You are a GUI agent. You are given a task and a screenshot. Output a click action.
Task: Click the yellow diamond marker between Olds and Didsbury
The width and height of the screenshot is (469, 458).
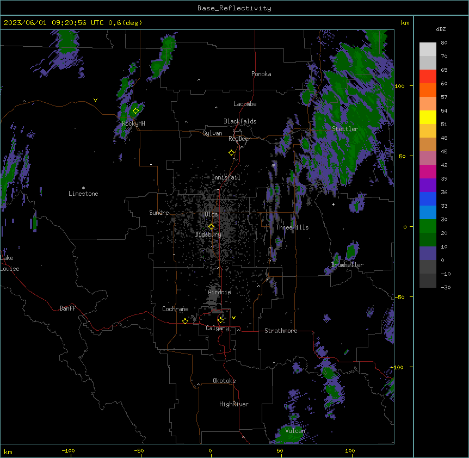[211, 227]
